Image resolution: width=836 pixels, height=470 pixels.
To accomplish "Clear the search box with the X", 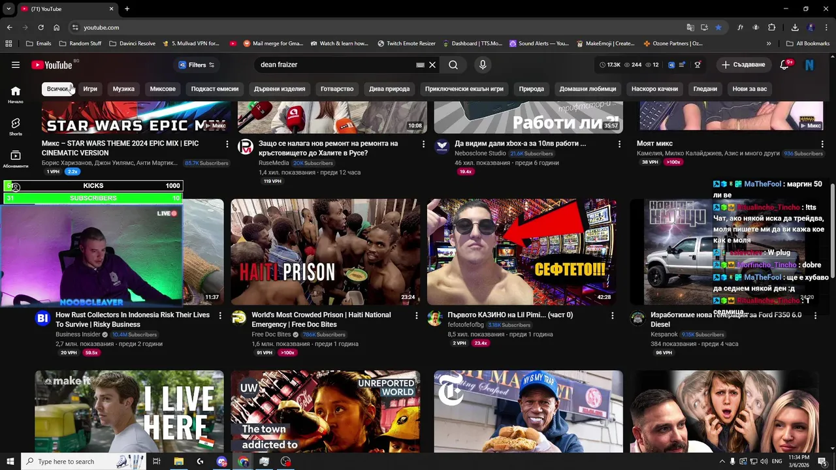I will pos(432,65).
